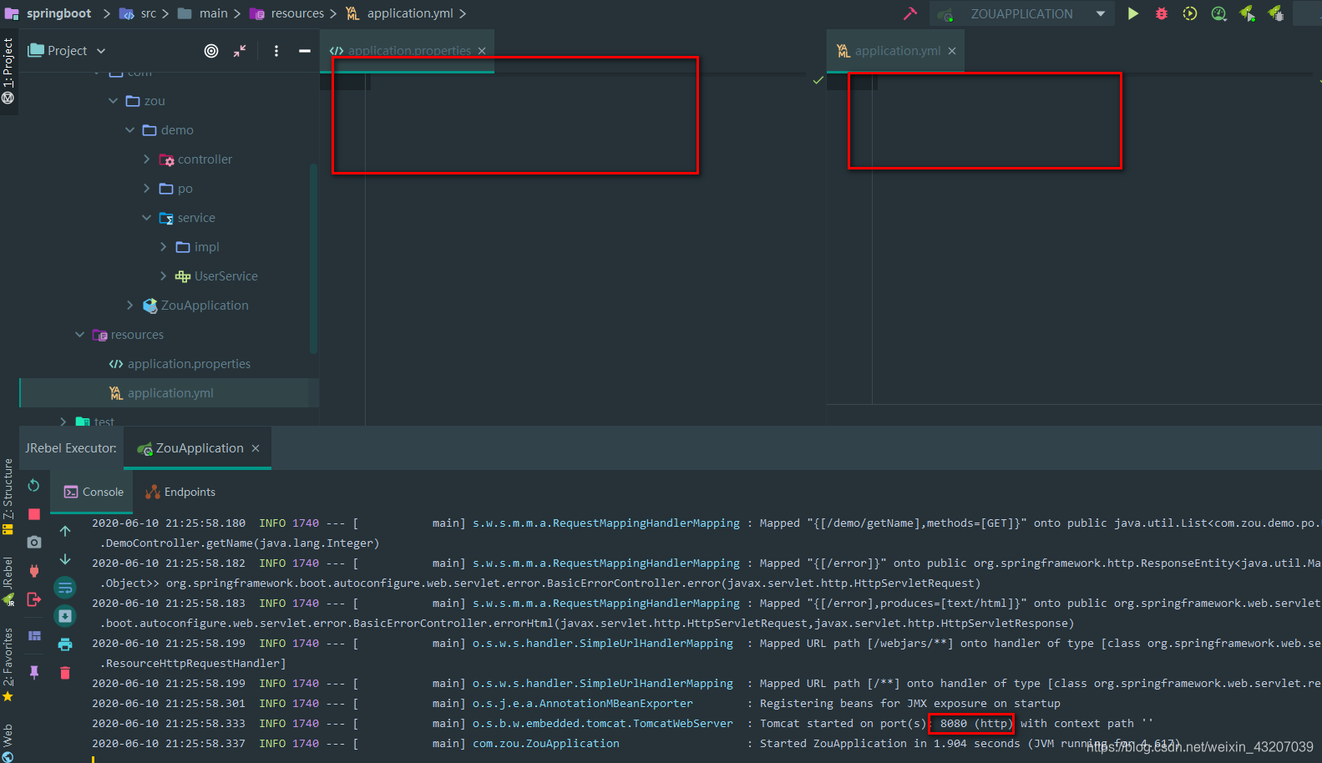Expand the controller package
This screenshot has width=1322, height=763.
click(147, 159)
